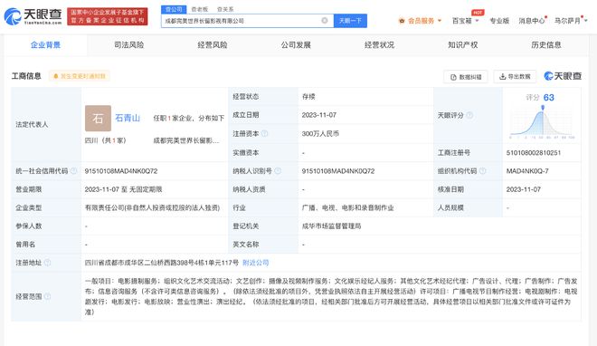
Task: Click the 有限责任公司 enterprise type value
Action: 152,207
